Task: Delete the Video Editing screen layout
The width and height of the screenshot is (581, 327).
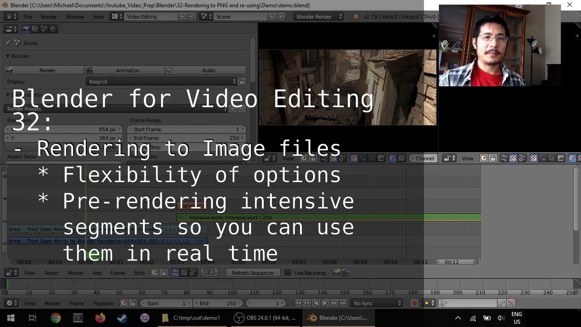Action: 192,16
